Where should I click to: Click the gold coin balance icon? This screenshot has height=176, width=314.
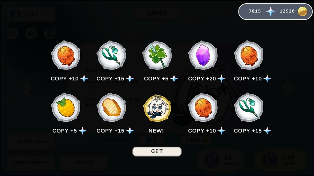(302, 11)
